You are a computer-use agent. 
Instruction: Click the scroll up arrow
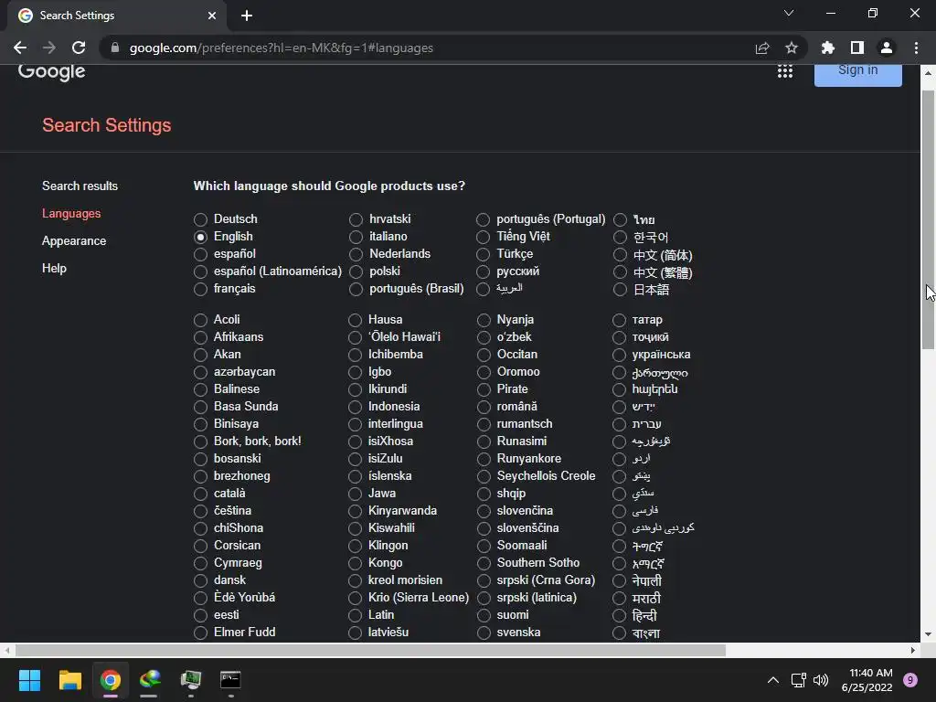click(928, 73)
